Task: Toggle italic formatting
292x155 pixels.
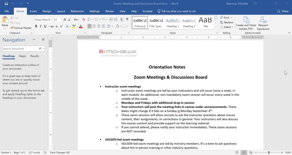Action: 41,26
